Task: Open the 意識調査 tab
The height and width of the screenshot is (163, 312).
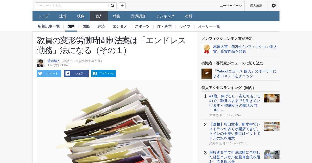Action: (138, 16)
